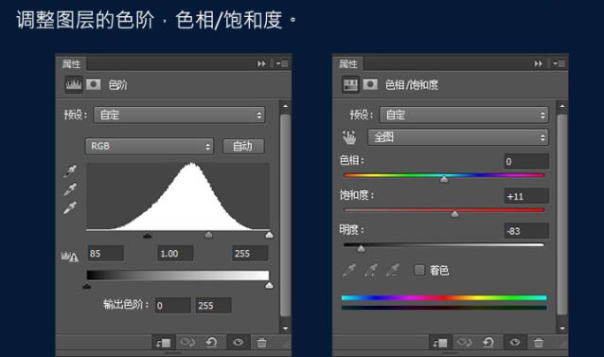Click the mask icon in Levels panel
This screenshot has width=604, height=357.
click(93, 84)
